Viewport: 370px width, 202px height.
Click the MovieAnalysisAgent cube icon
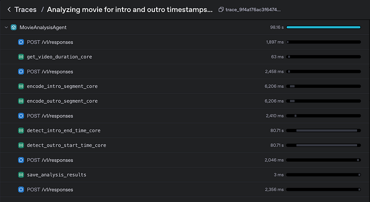tap(14, 27)
